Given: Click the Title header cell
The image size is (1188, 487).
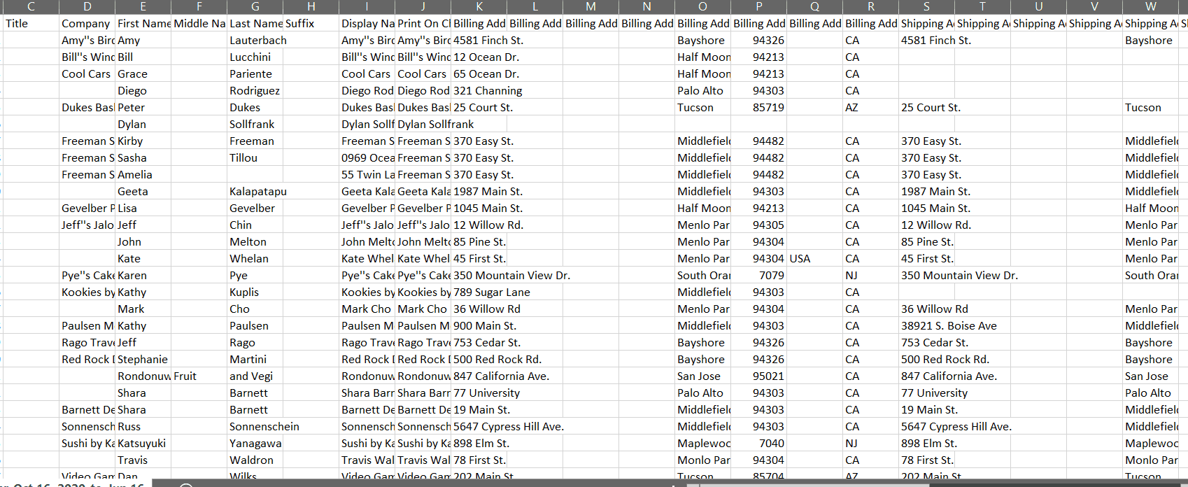Looking at the screenshot, I should coord(31,23).
